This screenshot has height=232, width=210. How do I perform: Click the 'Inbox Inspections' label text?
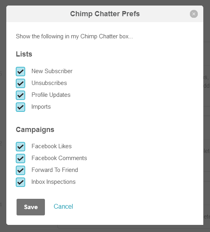(53, 182)
